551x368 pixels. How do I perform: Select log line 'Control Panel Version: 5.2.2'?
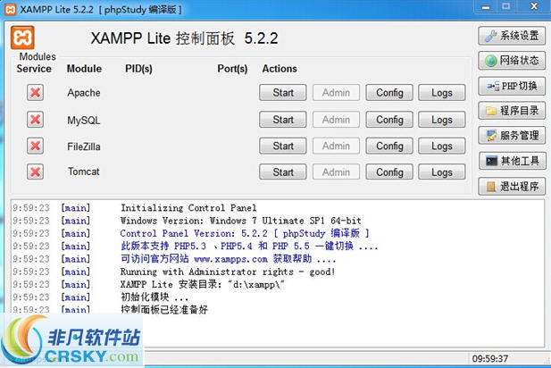pyautogui.click(x=245, y=233)
